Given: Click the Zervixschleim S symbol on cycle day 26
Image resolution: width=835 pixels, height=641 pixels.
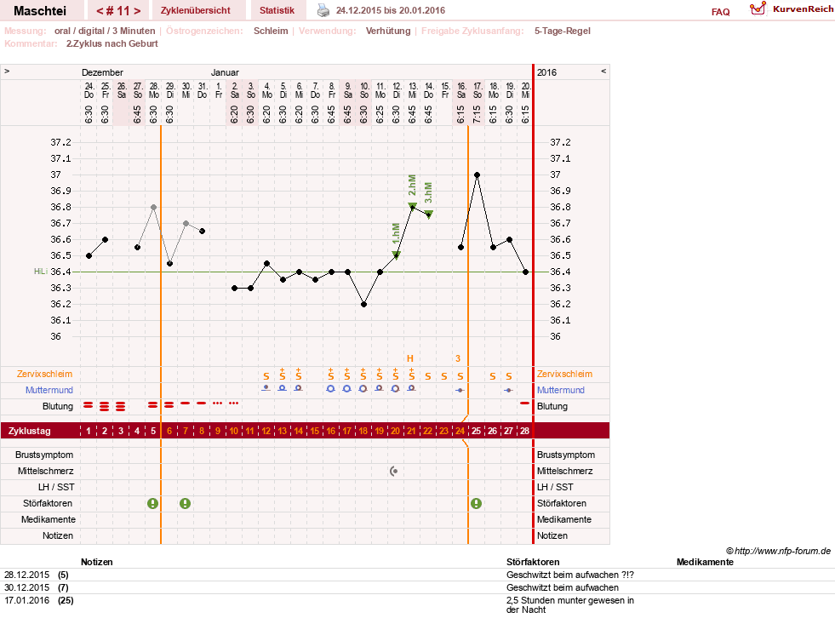Looking at the screenshot, I should 493,376.
